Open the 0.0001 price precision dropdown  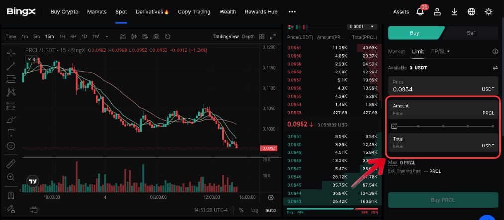click(x=362, y=27)
